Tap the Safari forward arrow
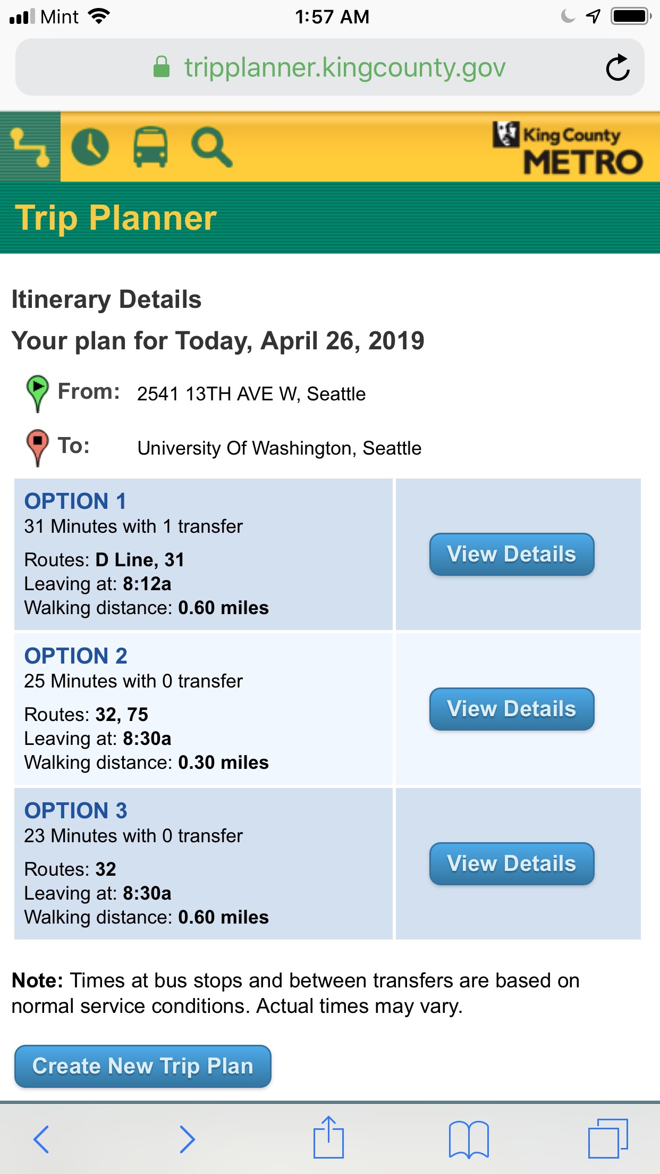Image resolution: width=660 pixels, height=1174 pixels. pyautogui.click(x=187, y=1139)
